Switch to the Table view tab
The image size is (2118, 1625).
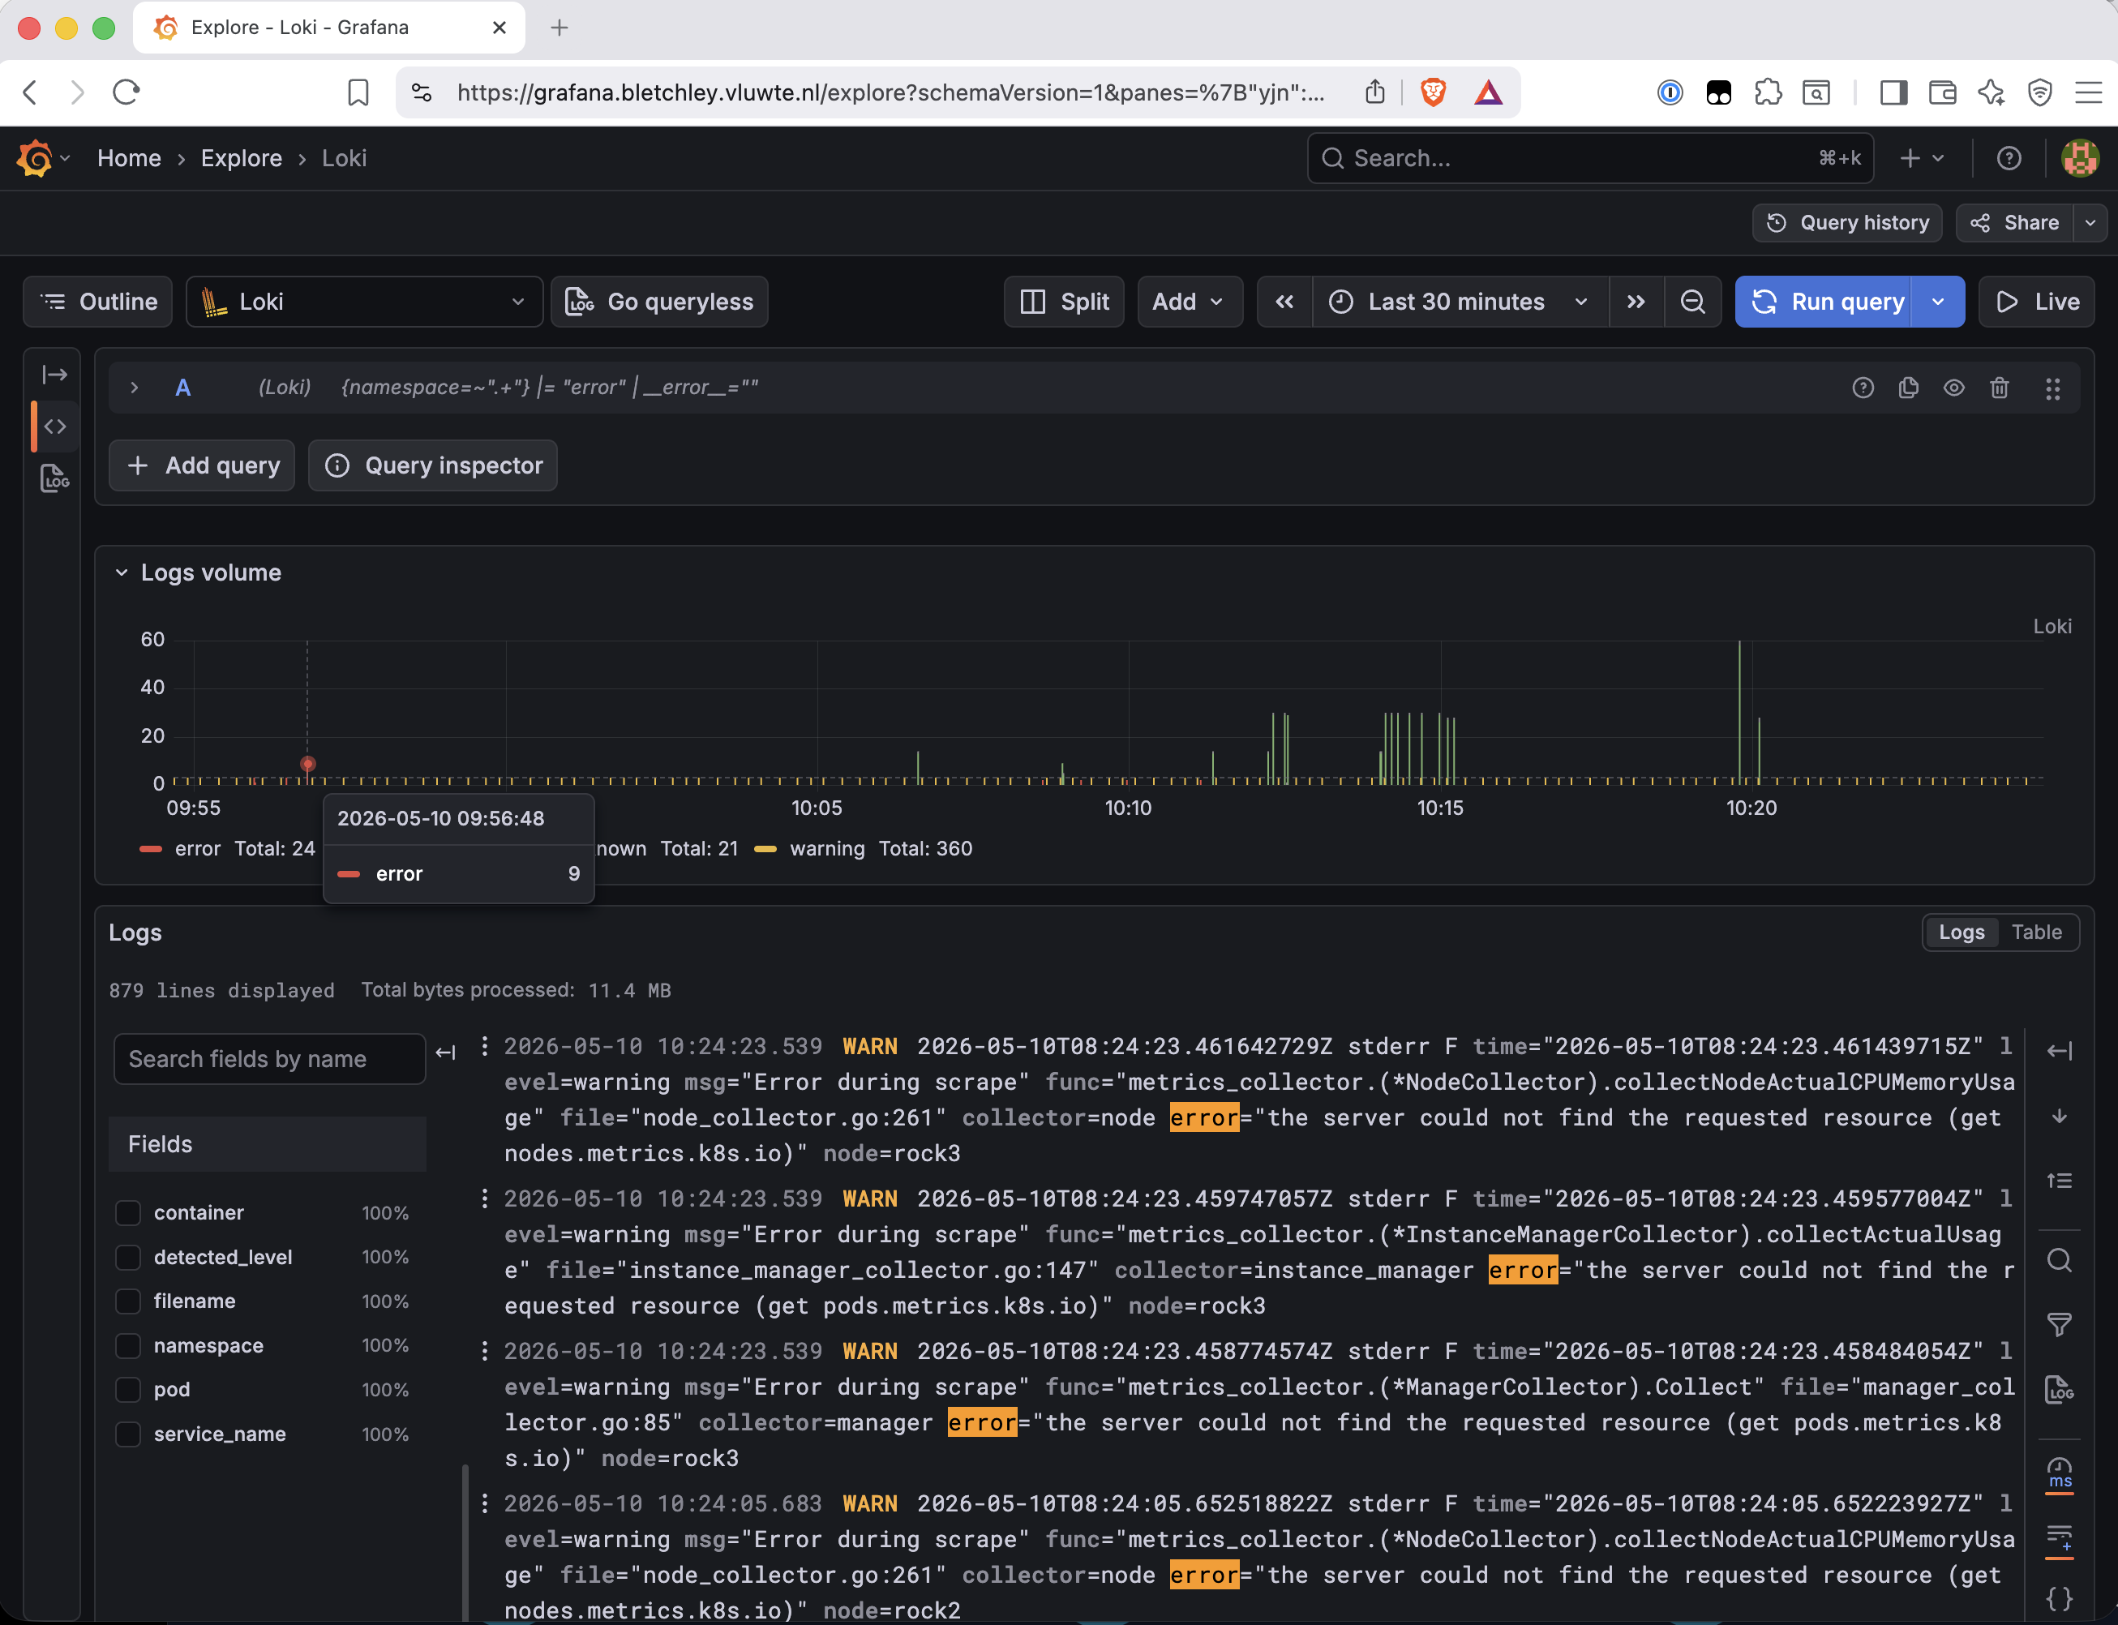[2037, 933]
